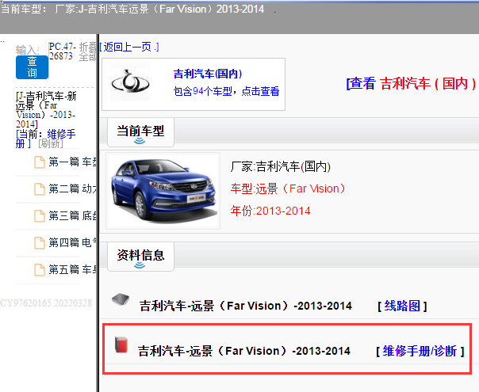Click the 返回上一页 link
The height and width of the screenshot is (392, 479).
129,47
